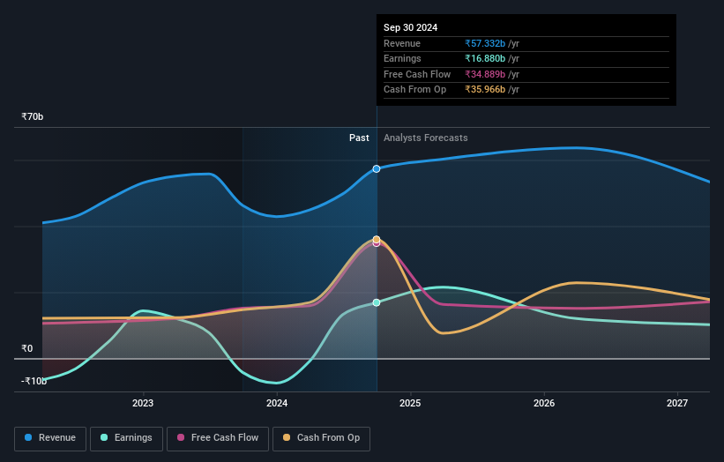This screenshot has height=462, width=724.
Task: Click the 2025 x-axis label
Action: (x=410, y=403)
